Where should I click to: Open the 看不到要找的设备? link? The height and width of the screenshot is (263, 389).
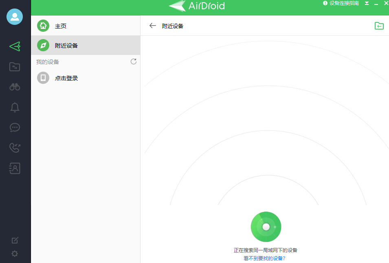point(264,258)
